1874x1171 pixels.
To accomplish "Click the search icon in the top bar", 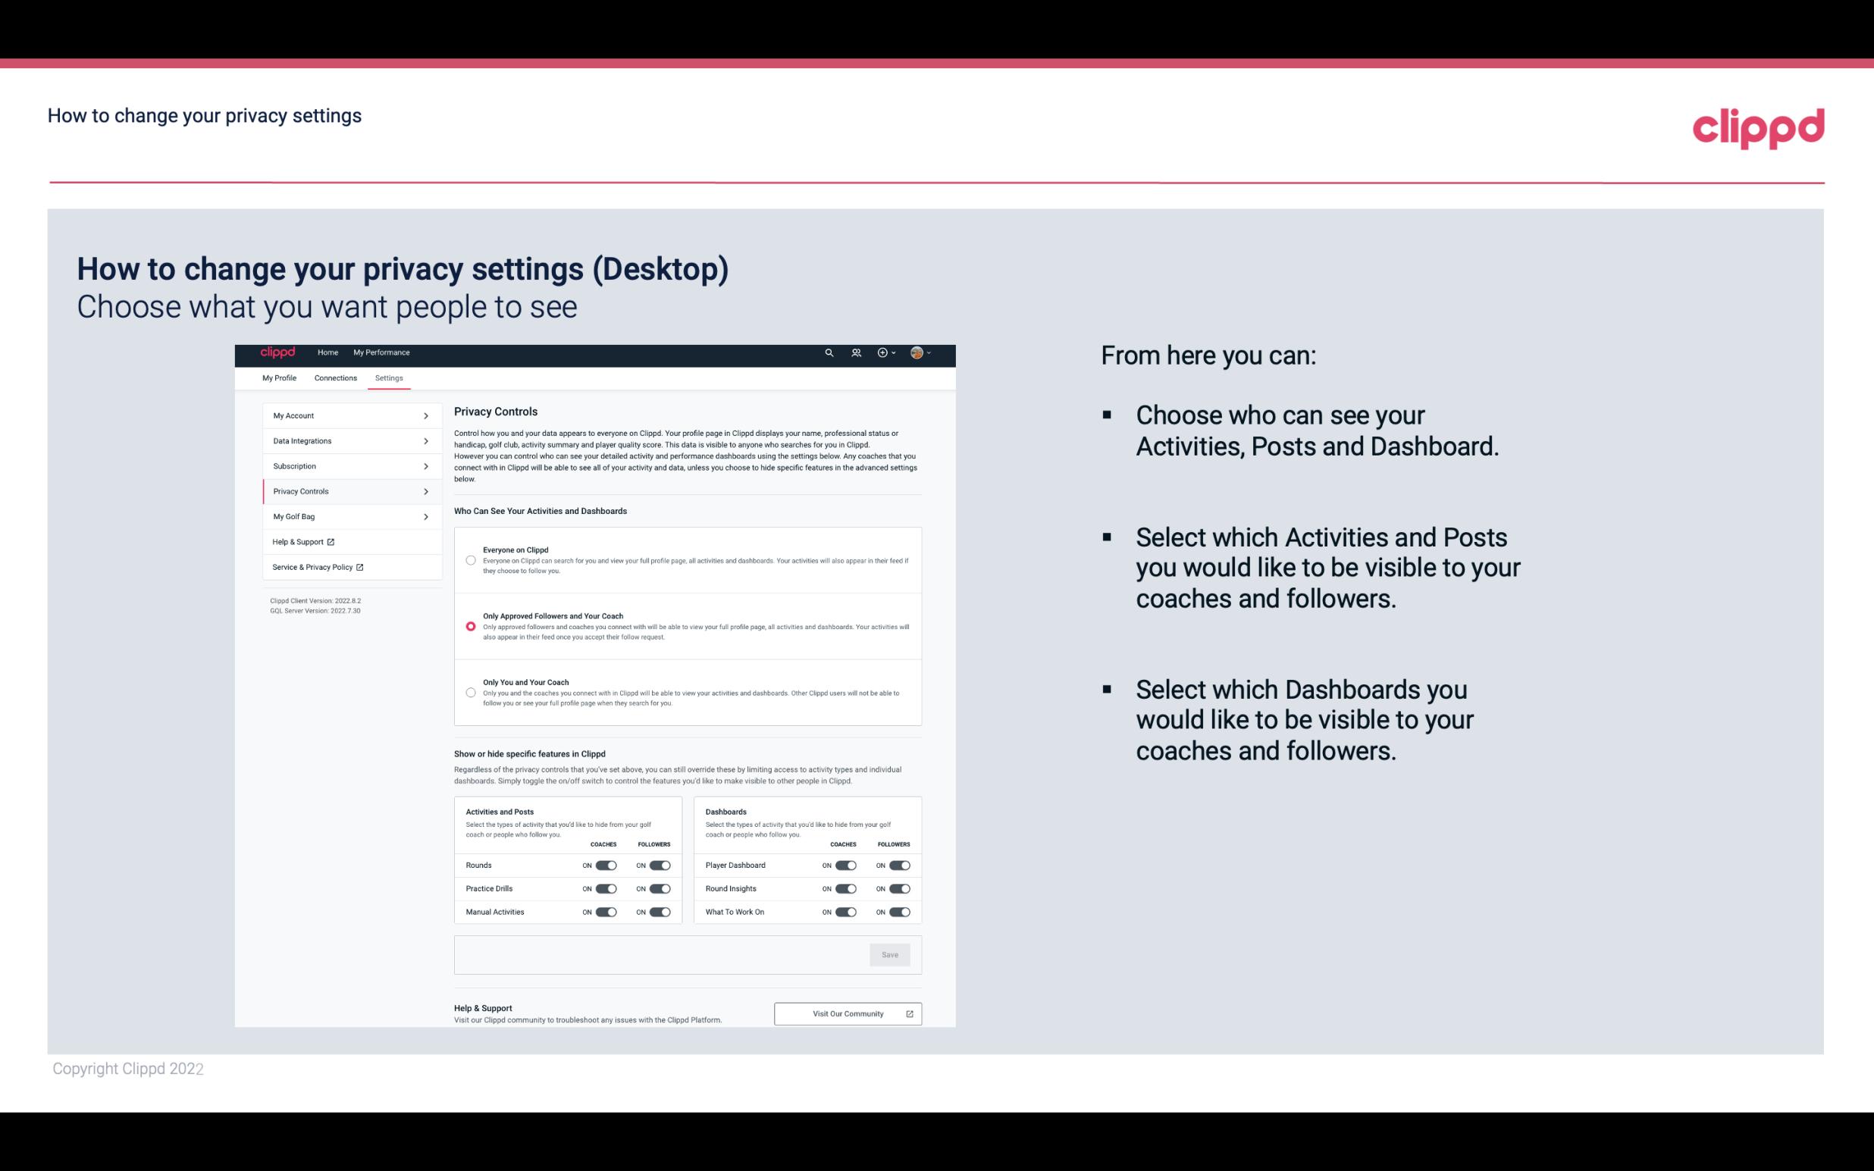I will 829,352.
